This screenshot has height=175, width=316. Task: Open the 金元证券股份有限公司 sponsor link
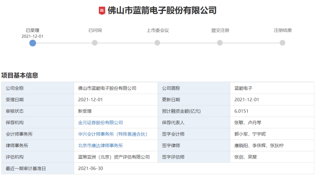(100, 123)
